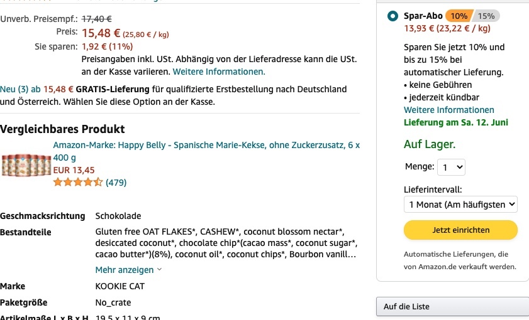Viewport: 529px width, 320px height.
Task: Open the Menge quantity dropdown
Action: [x=451, y=168]
